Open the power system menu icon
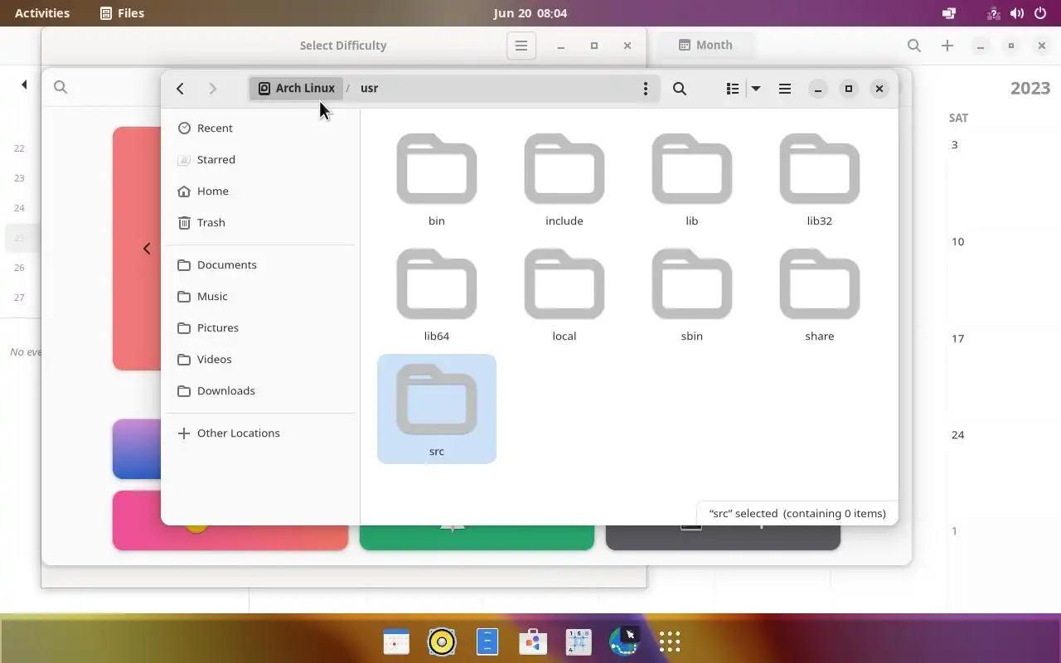Viewport: 1061px width, 663px height. point(1041,13)
